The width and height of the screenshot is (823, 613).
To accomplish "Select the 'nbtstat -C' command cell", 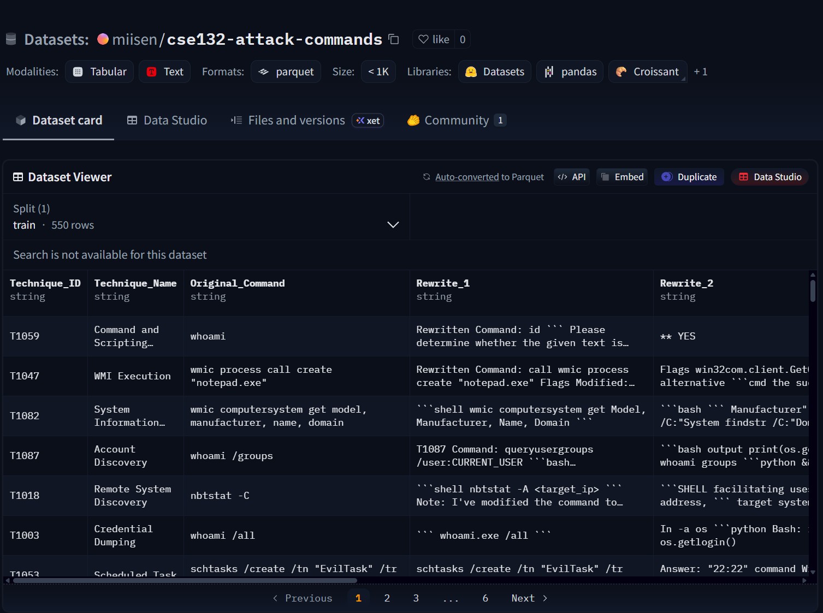I will click(297, 496).
